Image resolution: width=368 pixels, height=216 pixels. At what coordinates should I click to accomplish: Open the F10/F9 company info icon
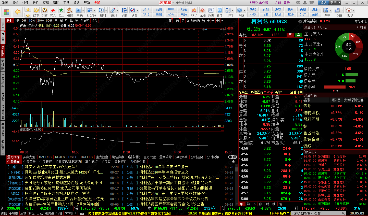(x=90, y=10)
